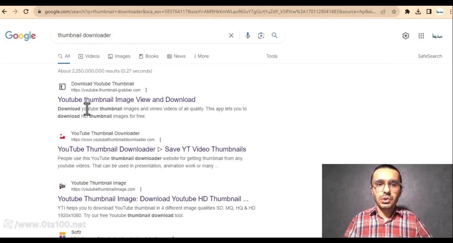The height and width of the screenshot is (243, 453).
Task: Click the About 2,250,000,000 results text
Action: 105,71
